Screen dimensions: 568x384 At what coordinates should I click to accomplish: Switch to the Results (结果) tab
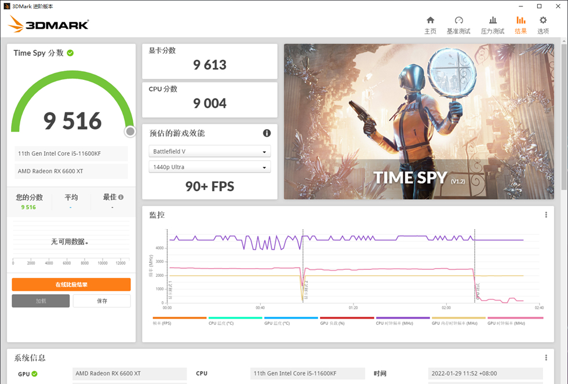click(520, 24)
